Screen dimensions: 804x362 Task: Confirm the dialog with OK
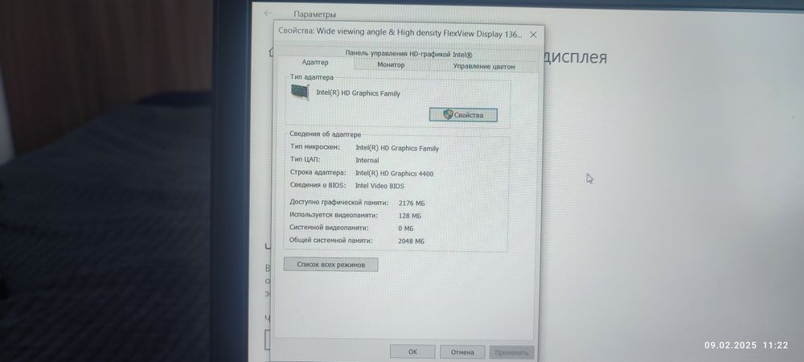click(x=412, y=352)
